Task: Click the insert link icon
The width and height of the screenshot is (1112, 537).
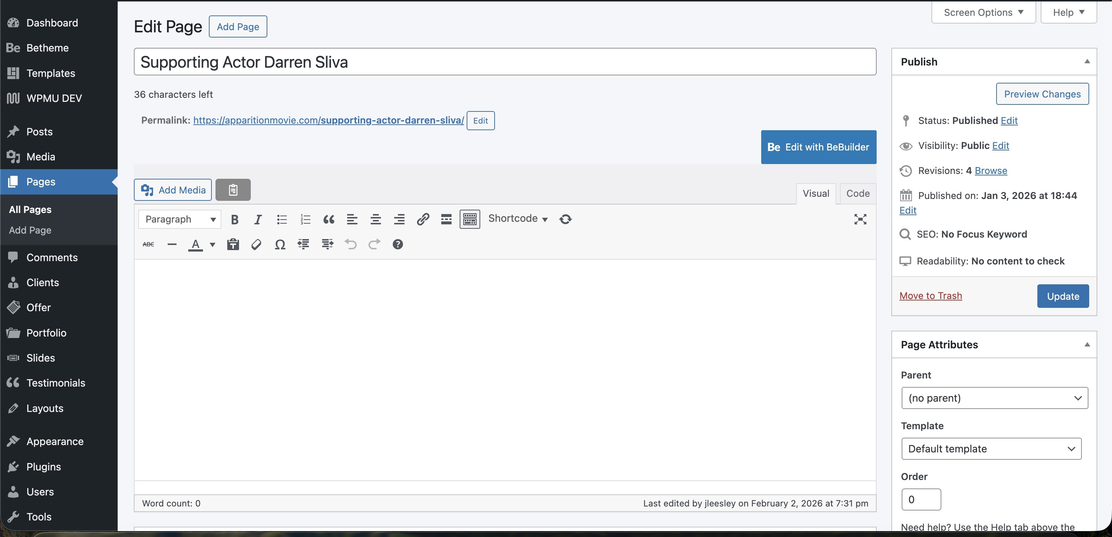Action: 423,219
